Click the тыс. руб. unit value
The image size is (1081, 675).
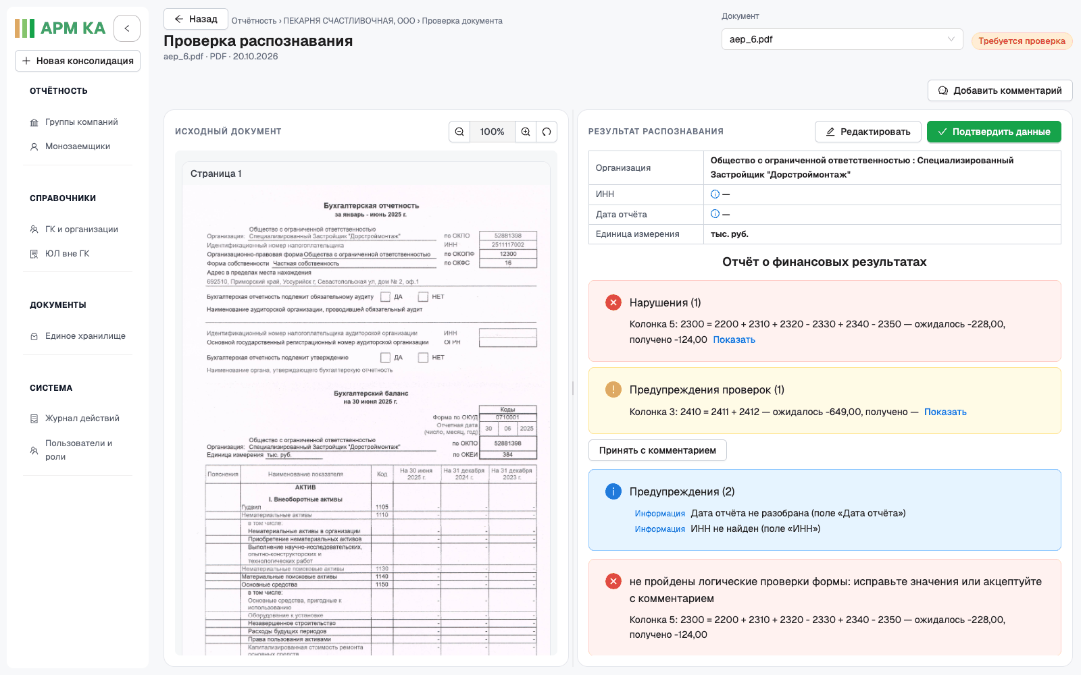[730, 234]
